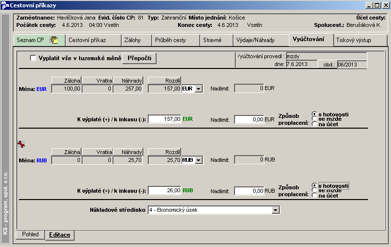This screenshot has height=247, width=391.
Task: Click the 'obd.' period field 06/2013
Action: pyautogui.click(x=352, y=65)
